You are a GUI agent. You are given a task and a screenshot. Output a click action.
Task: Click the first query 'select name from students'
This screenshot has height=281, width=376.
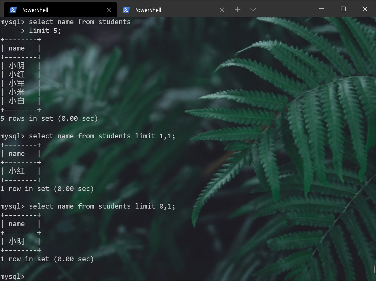click(x=80, y=22)
